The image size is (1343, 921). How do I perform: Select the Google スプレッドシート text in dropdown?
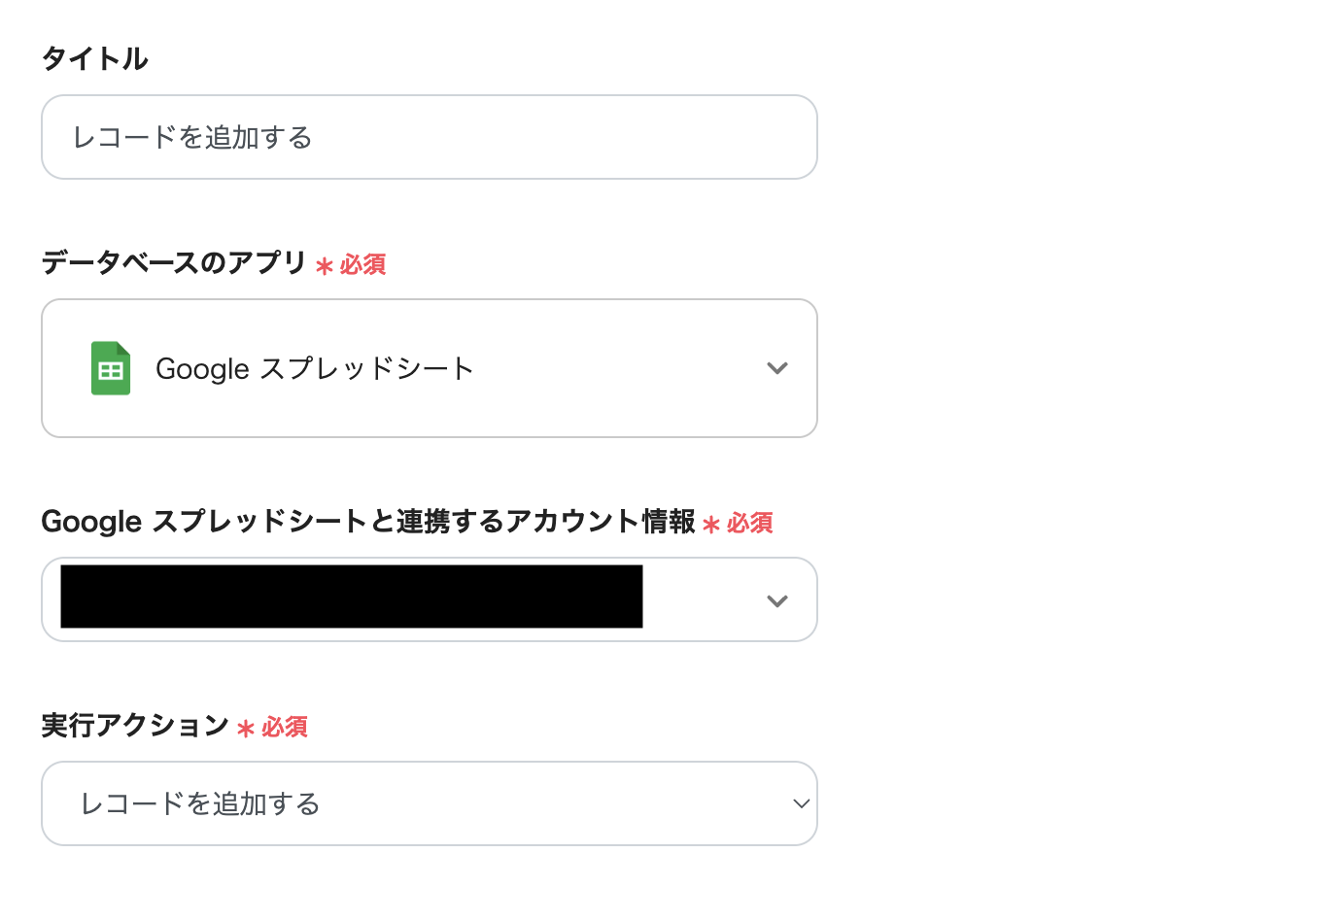click(314, 369)
